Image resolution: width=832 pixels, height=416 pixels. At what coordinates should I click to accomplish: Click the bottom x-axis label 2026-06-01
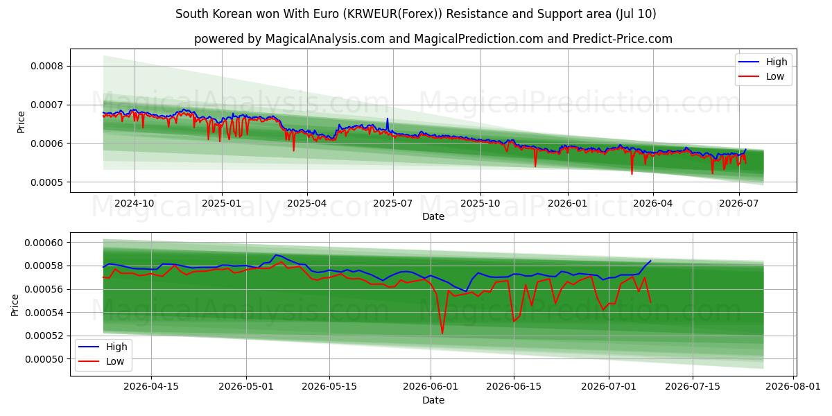[x=431, y=387]
